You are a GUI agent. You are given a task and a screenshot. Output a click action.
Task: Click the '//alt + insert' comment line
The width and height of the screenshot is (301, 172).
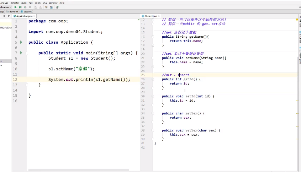176,75
